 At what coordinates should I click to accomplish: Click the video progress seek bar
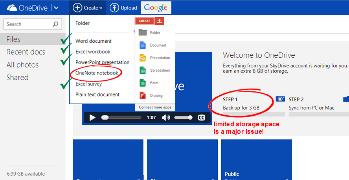tap(121, 118)
